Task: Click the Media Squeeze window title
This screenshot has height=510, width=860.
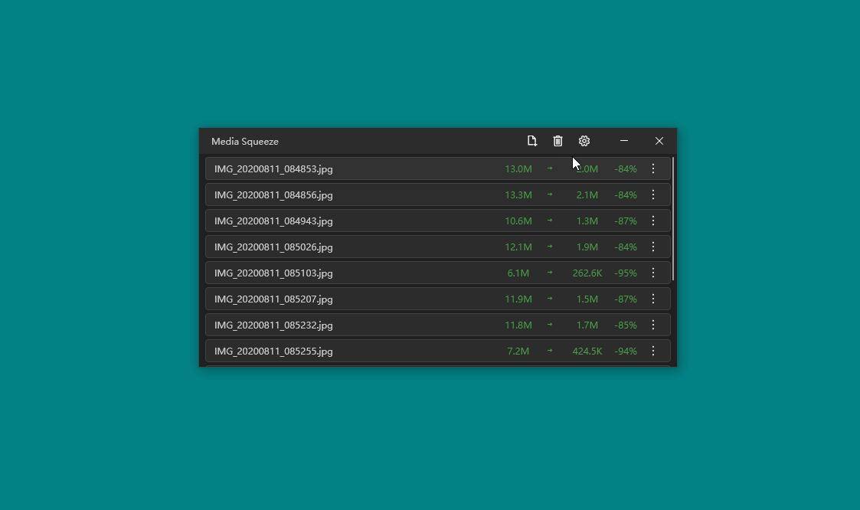Action: (245, 142)
